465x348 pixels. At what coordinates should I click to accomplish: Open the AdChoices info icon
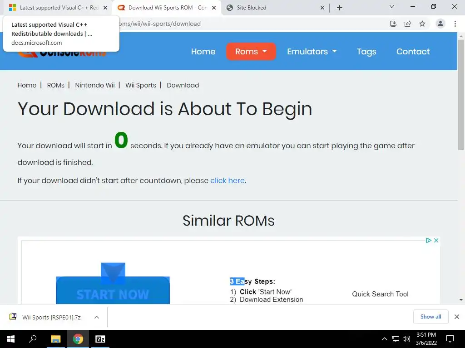pyautogui.click(x=429, y=240)
